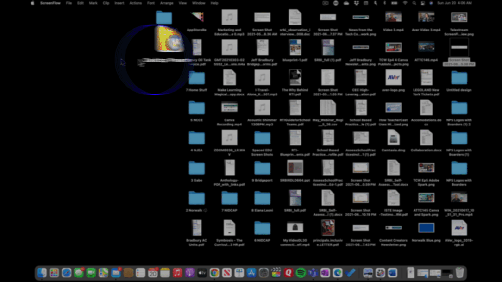Open News from the Dock
Image resolution: width=502 pixels, height=282 pixels.
coord(227,273)
